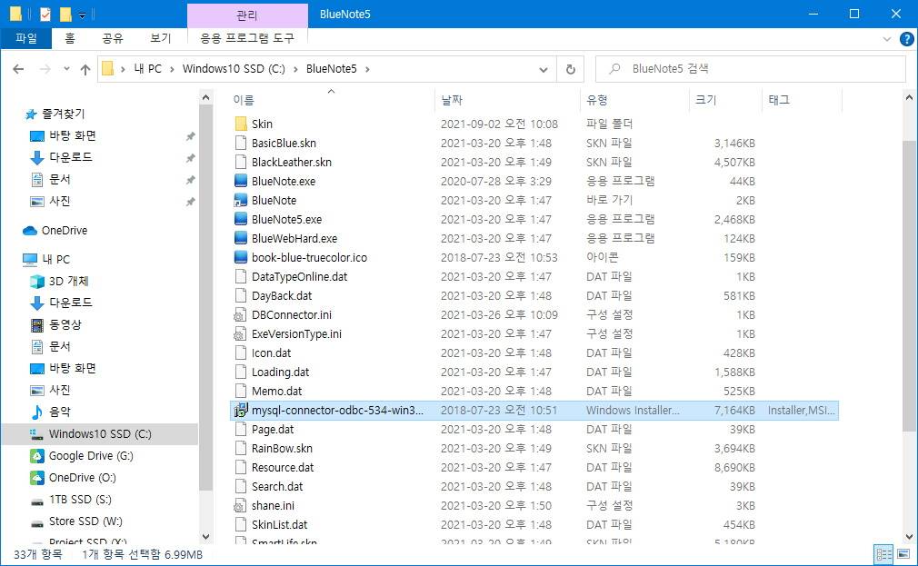Screen dimensions: 918x566
Task: Click navigation pane scrollbar up arrow
Action: (205, 98)
